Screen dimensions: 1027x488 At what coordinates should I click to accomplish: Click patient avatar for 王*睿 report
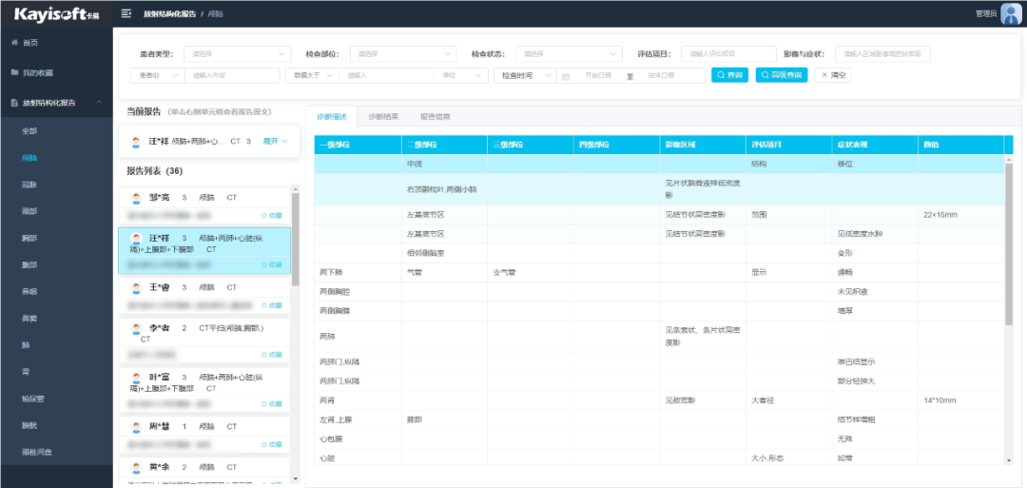(x=136, y=287)
